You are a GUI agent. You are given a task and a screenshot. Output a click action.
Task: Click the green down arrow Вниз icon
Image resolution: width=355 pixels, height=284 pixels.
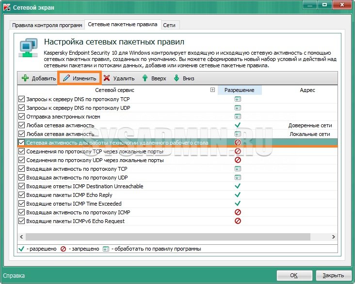tap(177, 78)
